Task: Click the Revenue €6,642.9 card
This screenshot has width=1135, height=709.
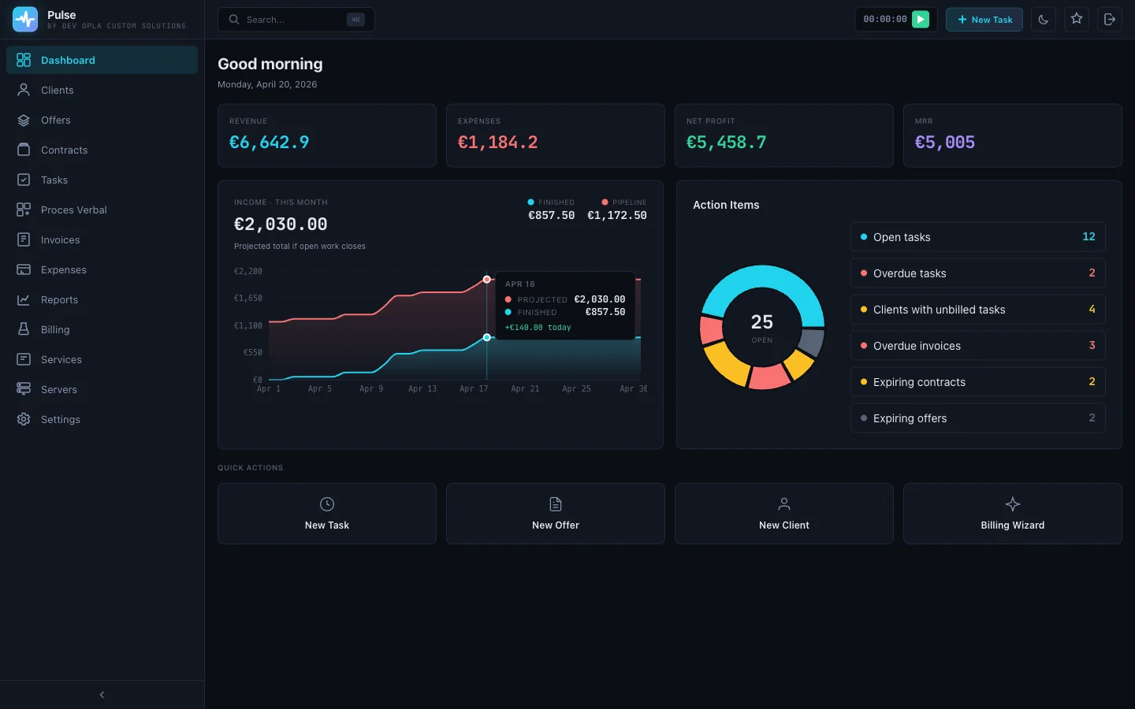Action: click(327, 135)
